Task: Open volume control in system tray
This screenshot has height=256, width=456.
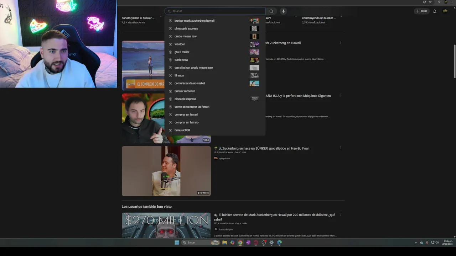Action: coord(437,242)
